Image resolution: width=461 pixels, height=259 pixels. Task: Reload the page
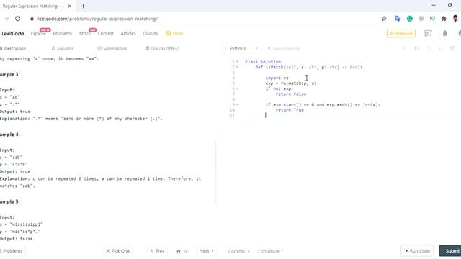click(x=17, y=19)
